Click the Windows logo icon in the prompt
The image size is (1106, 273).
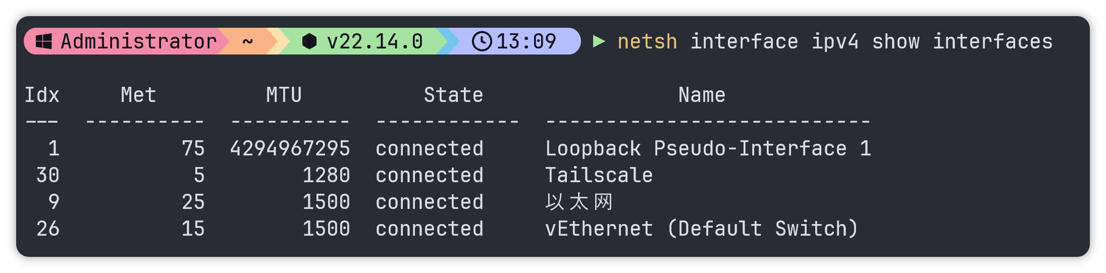coord(44,41)
